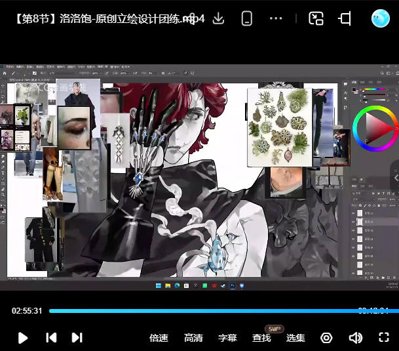Image resolution: width=399 pixels, height=351 pixels.
Task: Click the rotate screen icon
Action: tap(345, 18)
